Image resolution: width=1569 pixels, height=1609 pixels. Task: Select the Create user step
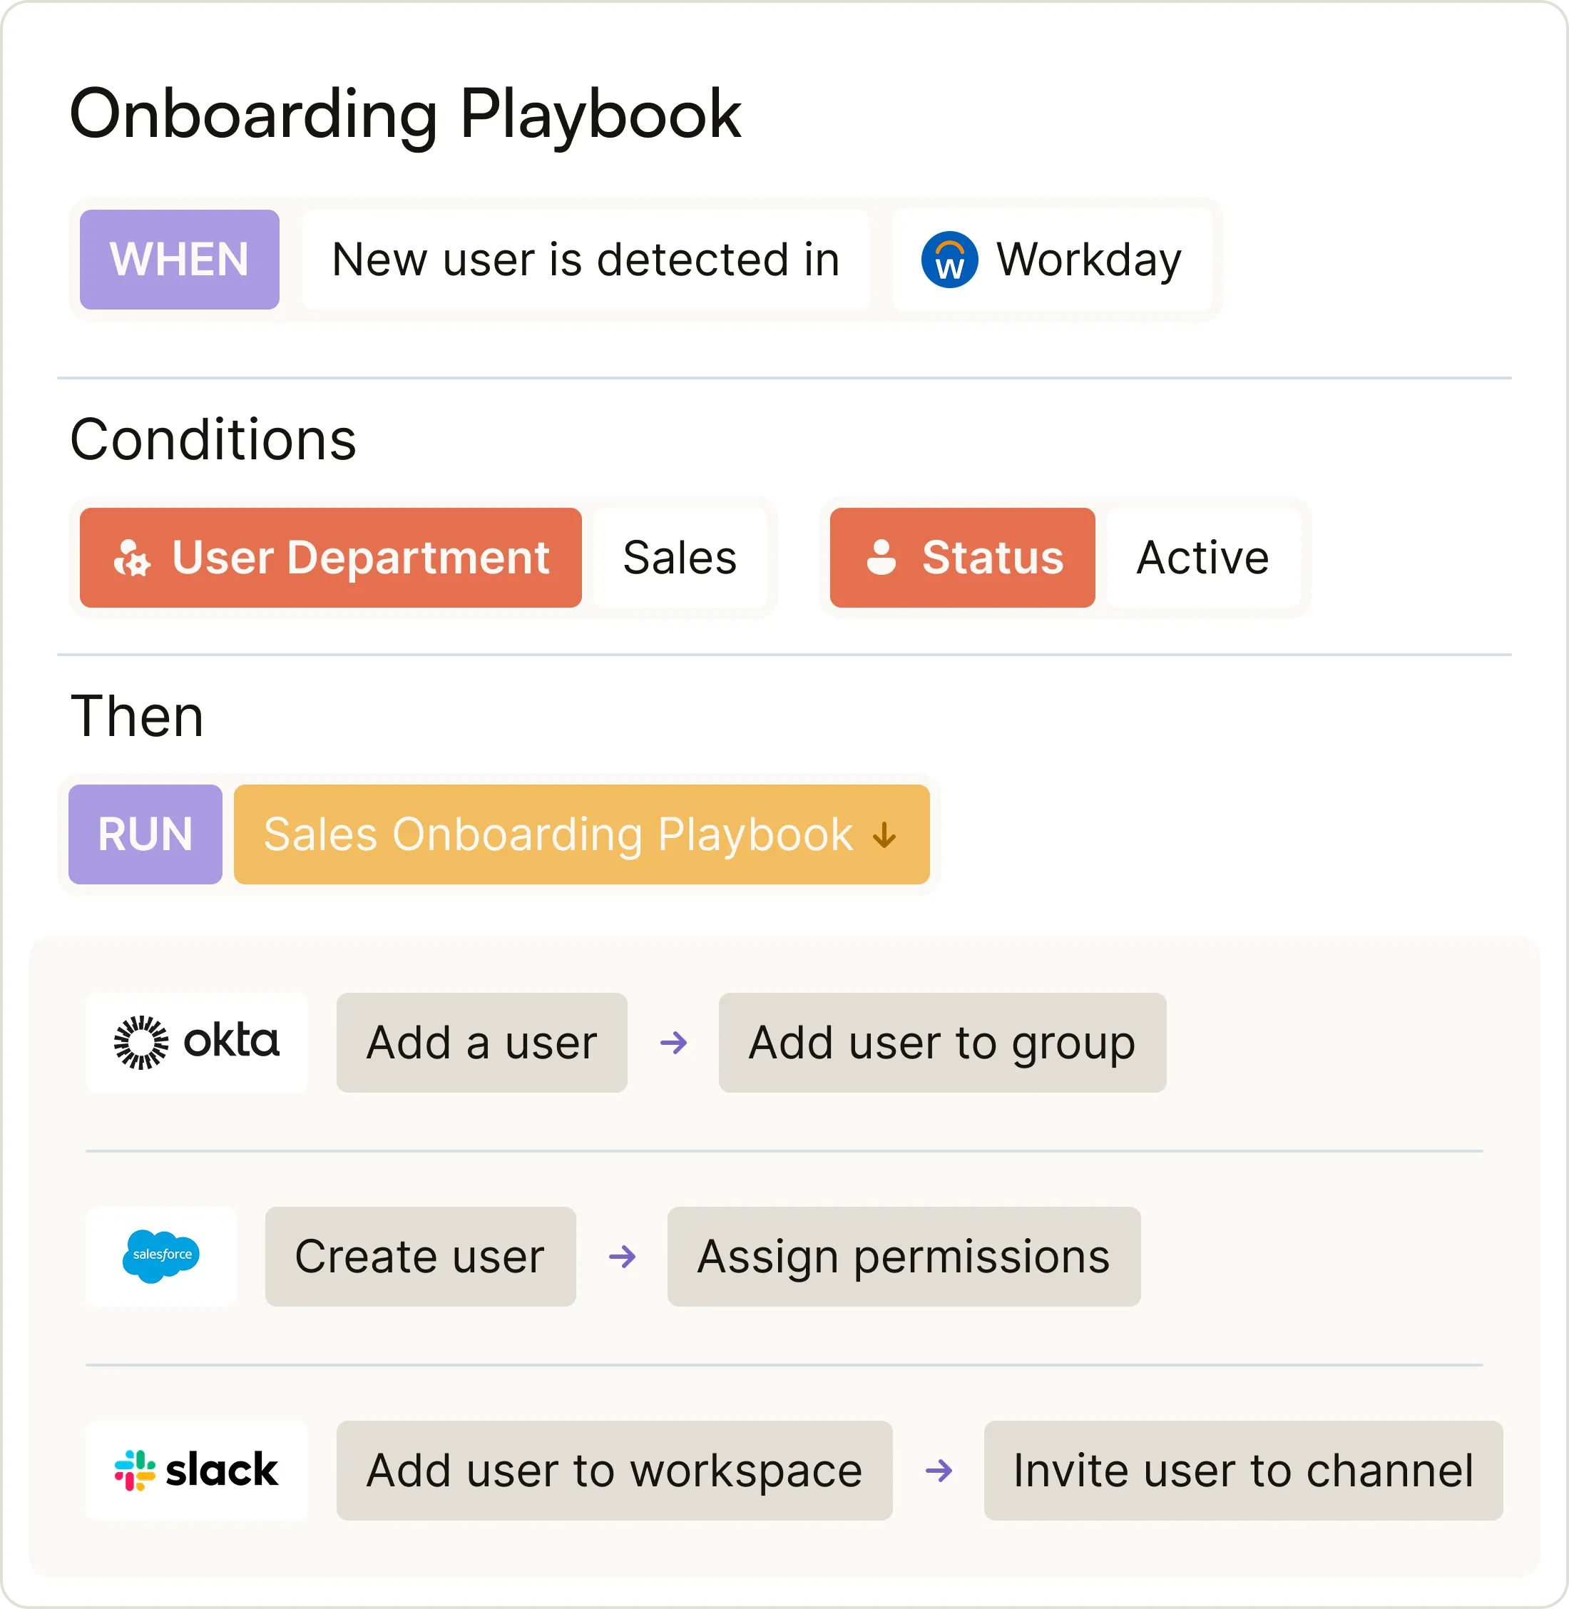(x=420, y=1257)
